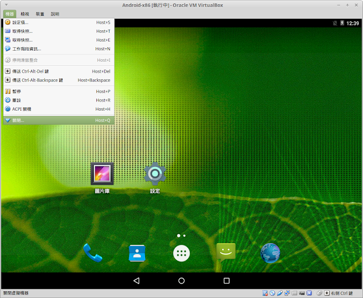
Task: Click the 關閉虛擬機器 status bar text
Action: [16, 293]
